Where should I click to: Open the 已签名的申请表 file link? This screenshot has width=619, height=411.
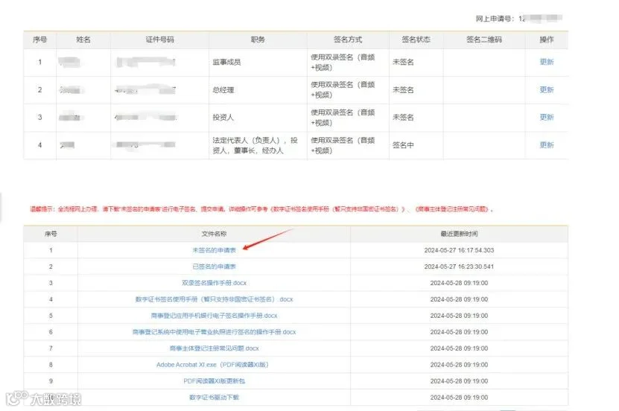point(214,267)
